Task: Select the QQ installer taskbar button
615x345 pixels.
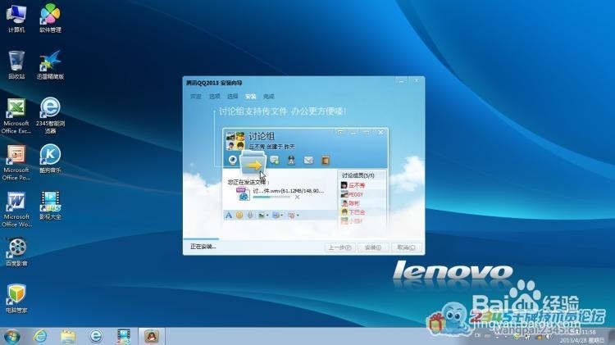Action: pos(152,336)
